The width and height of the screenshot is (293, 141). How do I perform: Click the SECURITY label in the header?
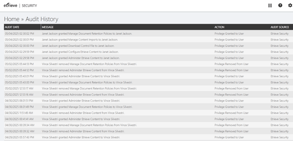29,6
